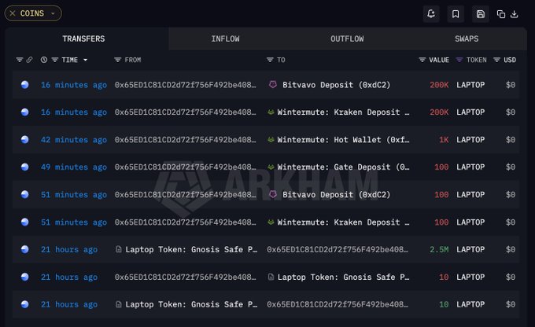Open recipient Laptop Token: Gnosis Safe, red 10 row
535x327 pixels.
[x=343, y=277]
